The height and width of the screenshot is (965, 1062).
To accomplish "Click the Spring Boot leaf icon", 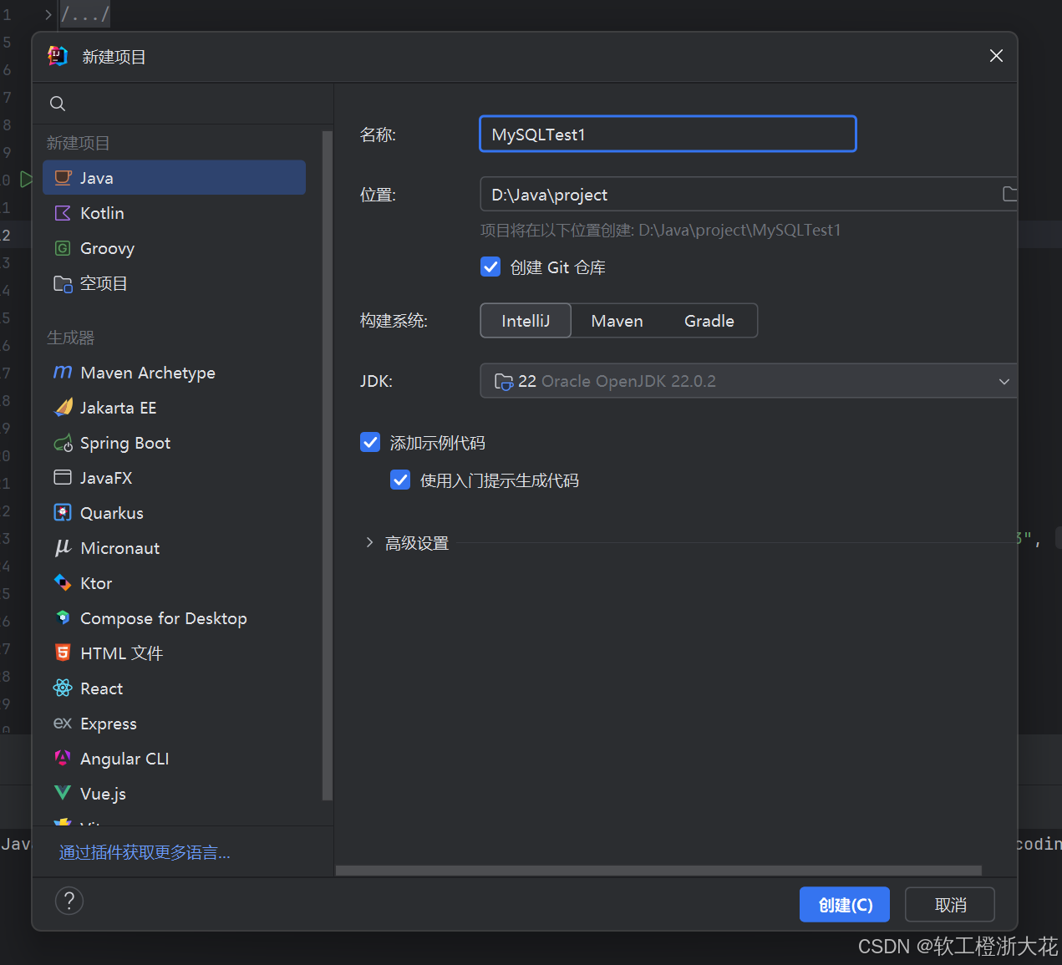I will (63, 443).
